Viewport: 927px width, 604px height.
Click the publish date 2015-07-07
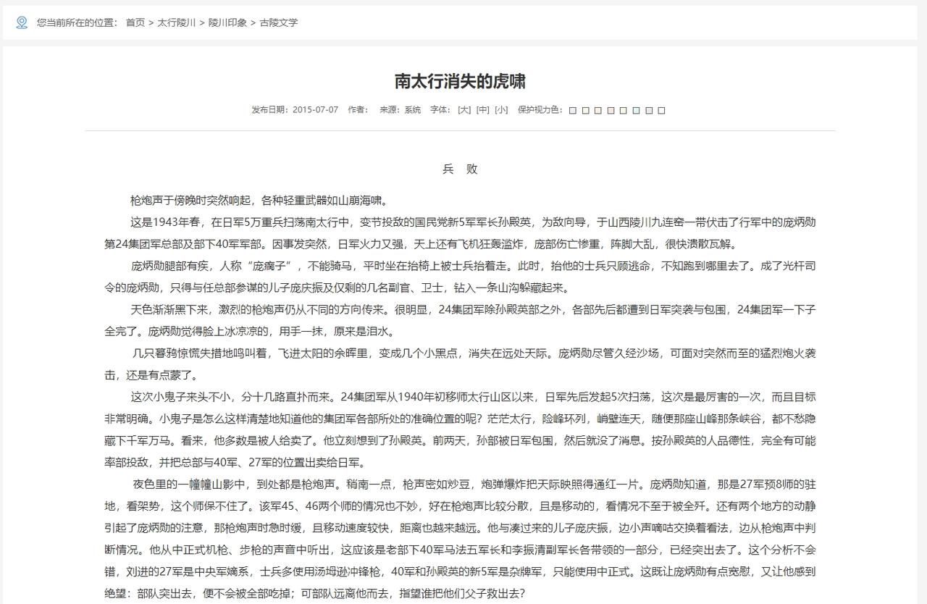click(x=315, y=110)
